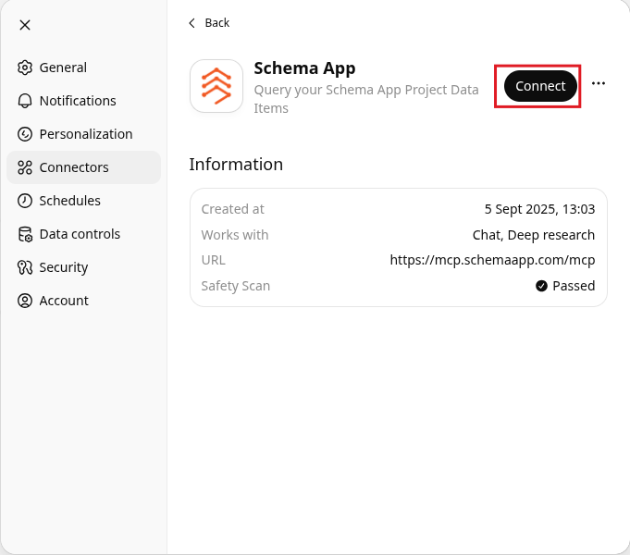Click the Personalization icon in sidebar
The height and width of the screenshot is (555, 630).
coord(25,134)
